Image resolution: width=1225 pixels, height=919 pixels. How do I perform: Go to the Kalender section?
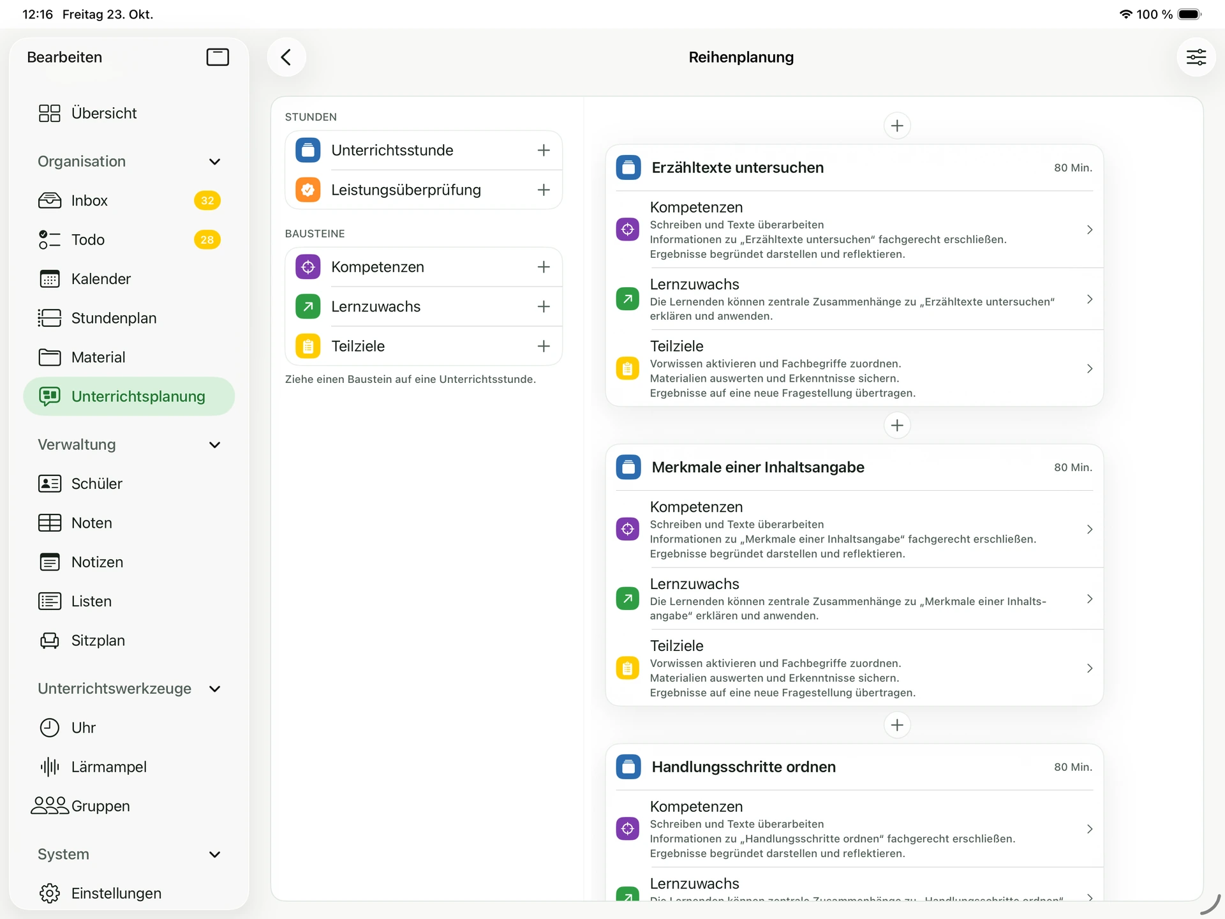[x=129, y=279]
